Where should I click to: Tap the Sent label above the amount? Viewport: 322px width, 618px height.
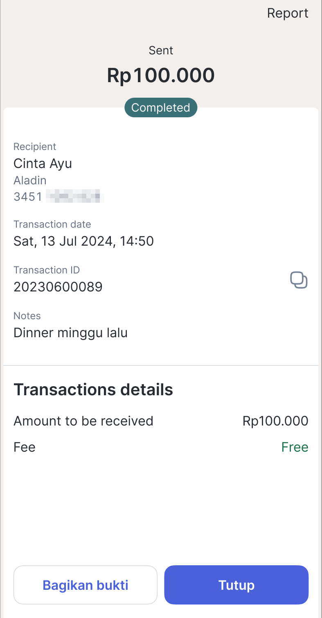(161, 50)
